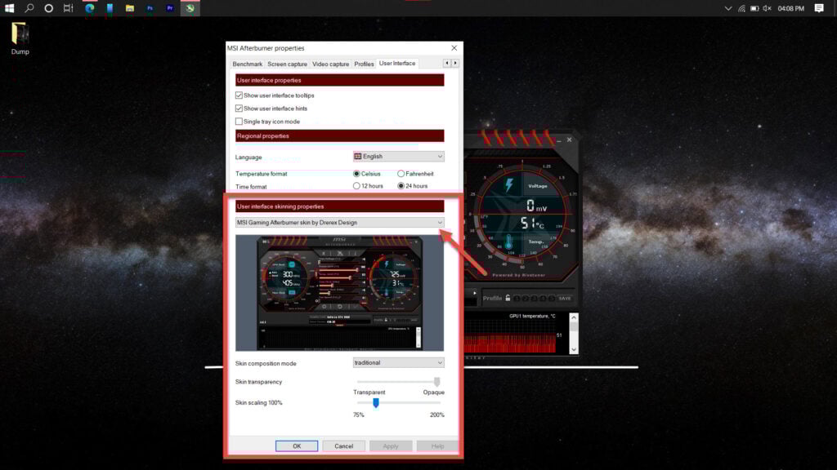Click Cancel in properties dialog
The image size is (837, 470).
pos(344,446)
